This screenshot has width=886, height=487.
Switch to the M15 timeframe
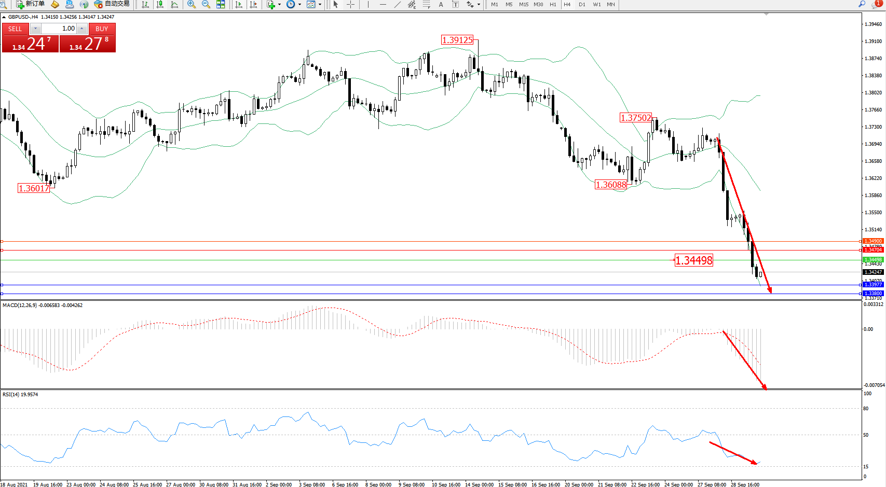[524, 4]
